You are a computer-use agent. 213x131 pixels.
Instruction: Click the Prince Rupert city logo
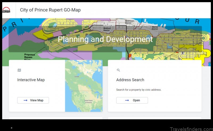(x=6, y=10)
